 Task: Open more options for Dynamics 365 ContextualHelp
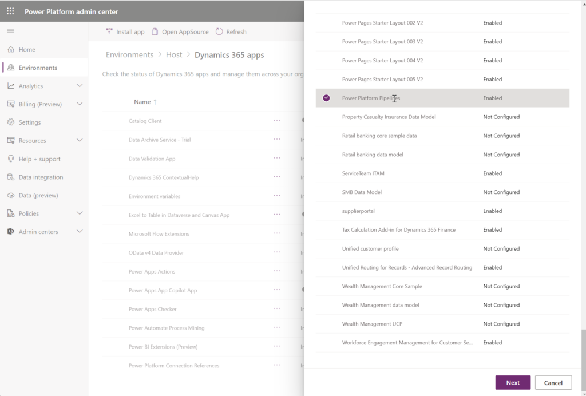277,177
